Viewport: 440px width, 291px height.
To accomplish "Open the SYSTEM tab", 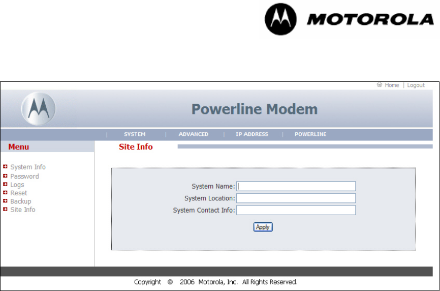I will [x=135, y=134].
